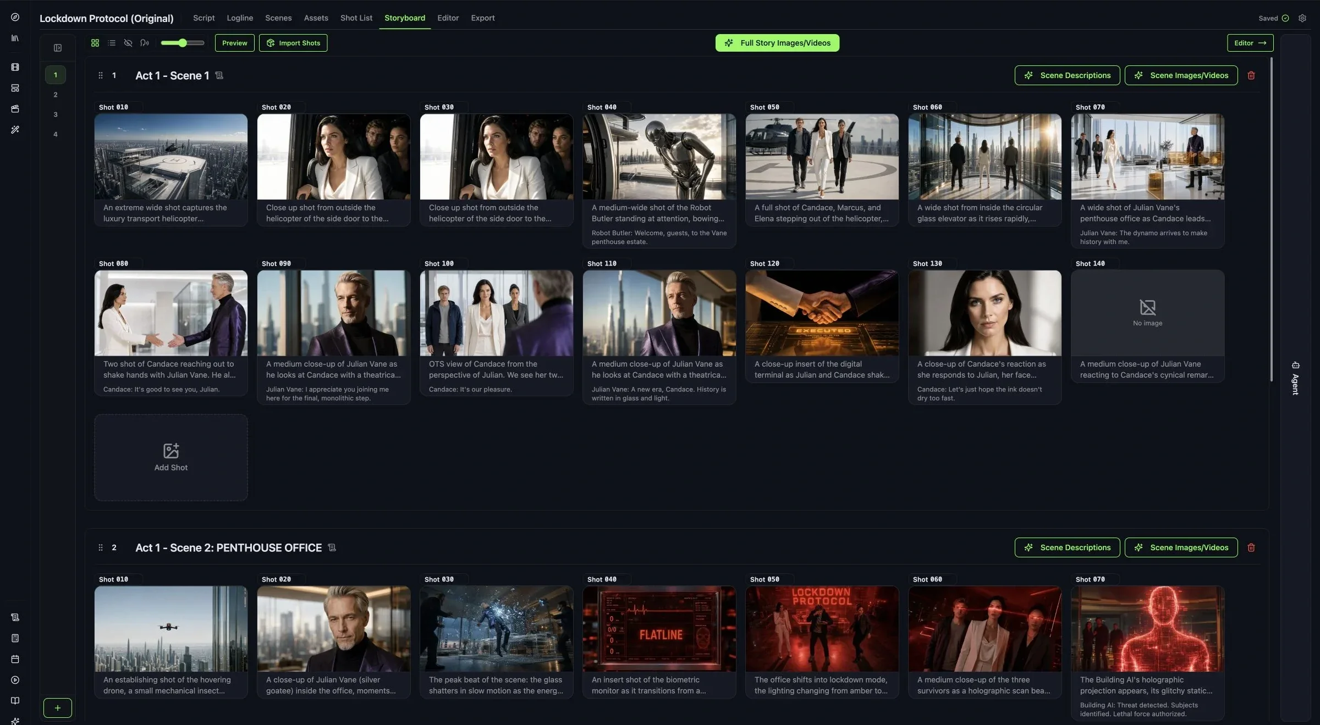This screenshot has height=725, width=1320.
Task: Click the film strip sidebar icon
Action: pos(15,67)
